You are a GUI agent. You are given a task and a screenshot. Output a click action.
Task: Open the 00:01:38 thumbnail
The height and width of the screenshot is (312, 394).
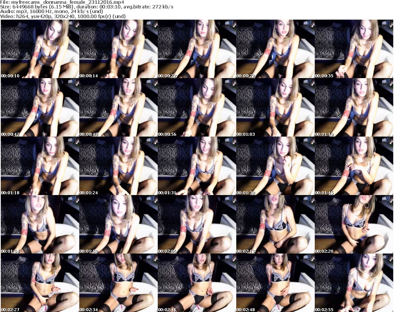[x=275, y=166]
